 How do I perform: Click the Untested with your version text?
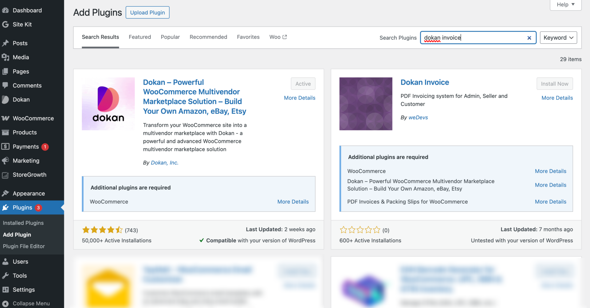coord(522,241)
